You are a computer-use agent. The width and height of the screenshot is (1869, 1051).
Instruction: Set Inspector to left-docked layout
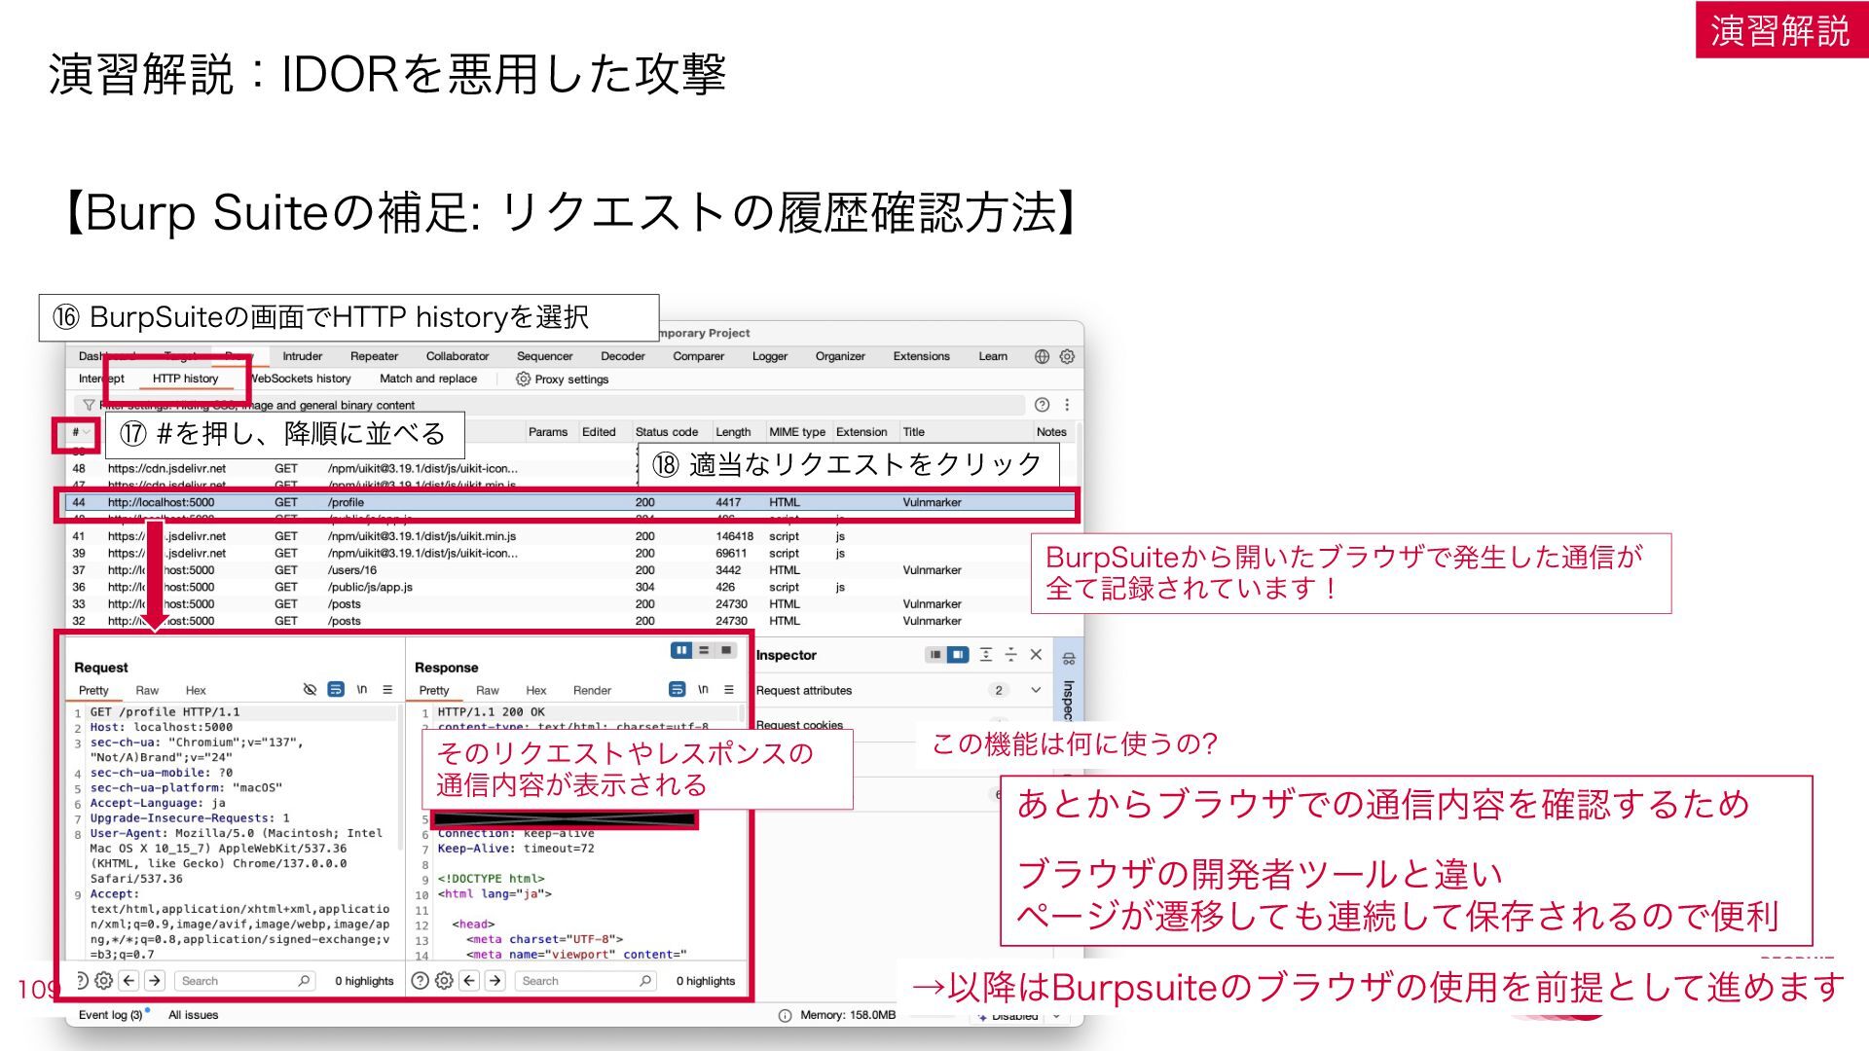pos(935,655)
